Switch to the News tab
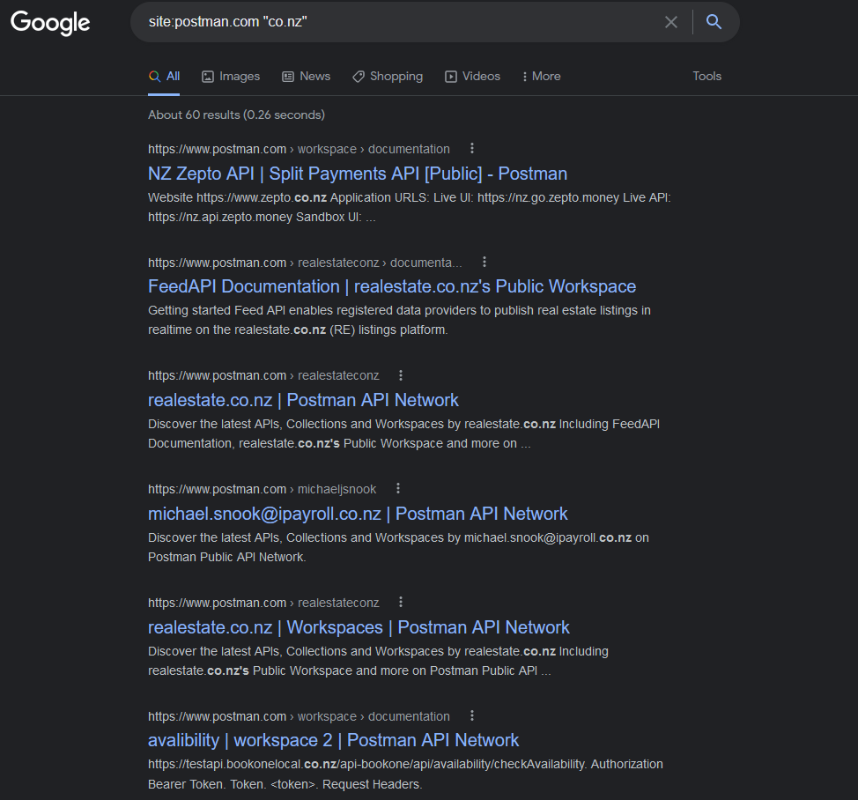This screenshot has width=858, height=800. pos(306,77)
